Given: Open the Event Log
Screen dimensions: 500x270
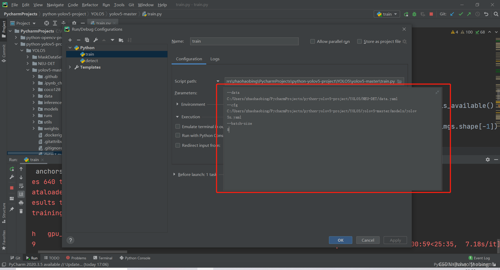Looking at the screenshot, I should pos(479,258).
